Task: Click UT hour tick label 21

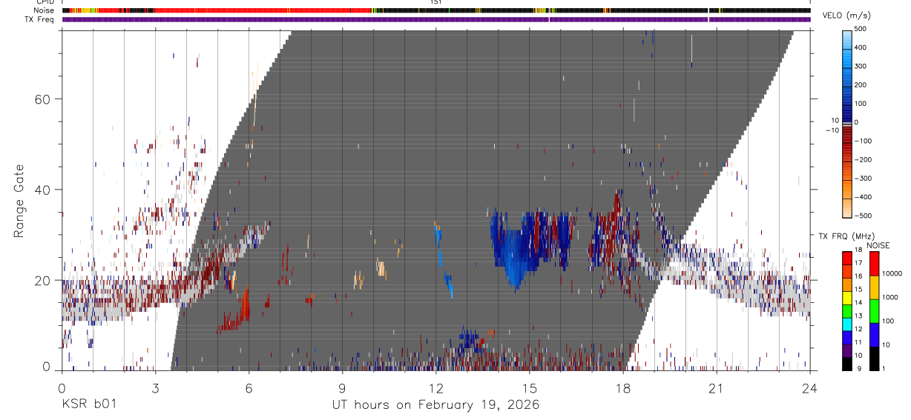Action: (x=717, y=387)
